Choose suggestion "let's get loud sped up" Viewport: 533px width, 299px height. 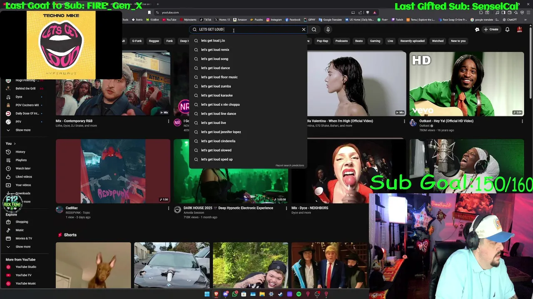pos(248,159)
